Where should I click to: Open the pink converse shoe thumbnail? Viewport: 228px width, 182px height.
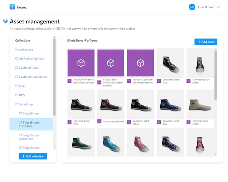[141, 142]
